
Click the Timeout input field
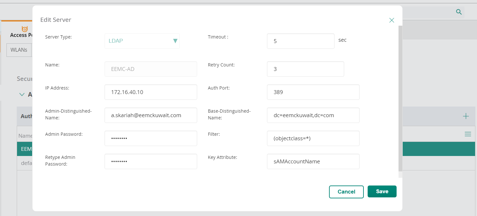point(300,41)
